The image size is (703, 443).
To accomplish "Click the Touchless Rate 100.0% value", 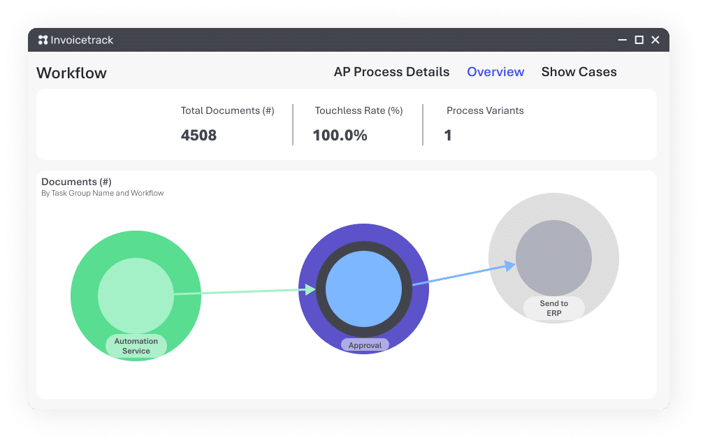I will pos(340,136).
